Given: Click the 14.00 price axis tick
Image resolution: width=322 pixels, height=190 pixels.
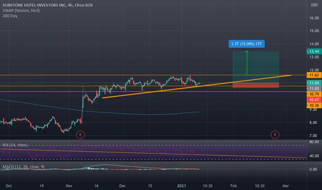Looking at the screenshot, I should [x=314, y=44].
